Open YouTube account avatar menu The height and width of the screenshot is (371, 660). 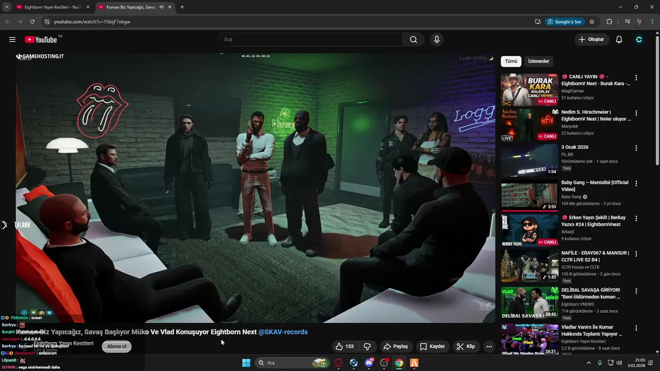tap(639, 40)
